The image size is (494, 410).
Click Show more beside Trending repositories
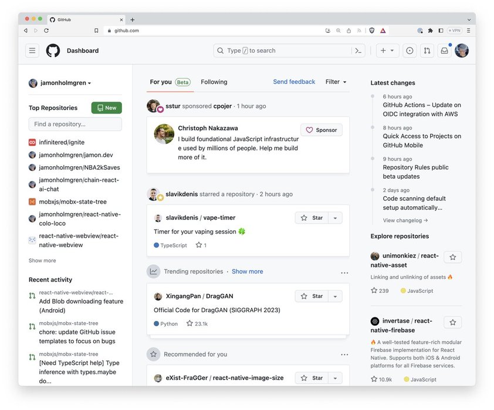click(248, 271)
